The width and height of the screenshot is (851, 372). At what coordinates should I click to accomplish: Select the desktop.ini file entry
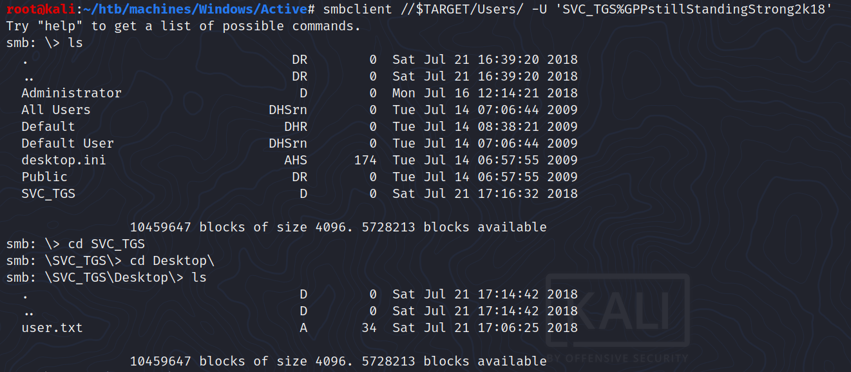click(x=63, y=160)
